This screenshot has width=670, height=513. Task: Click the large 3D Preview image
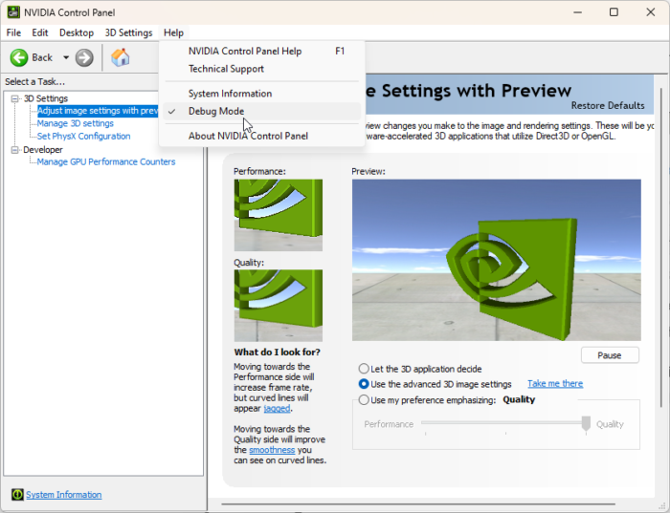pos(496,260)
